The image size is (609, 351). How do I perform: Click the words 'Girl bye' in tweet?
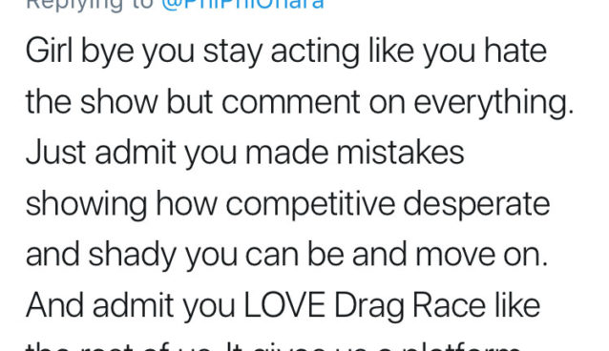79,52
